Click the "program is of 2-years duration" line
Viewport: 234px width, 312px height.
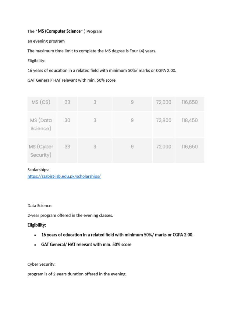[x=77, y=274]
